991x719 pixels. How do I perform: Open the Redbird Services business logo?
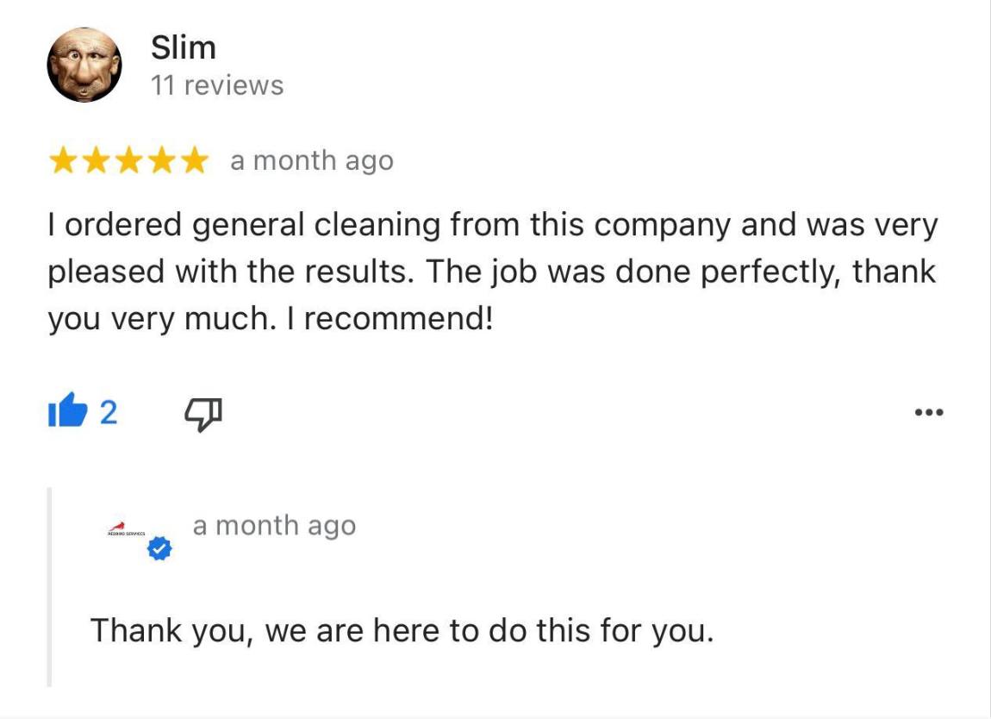pyautogui.click(x=125, y=529)
